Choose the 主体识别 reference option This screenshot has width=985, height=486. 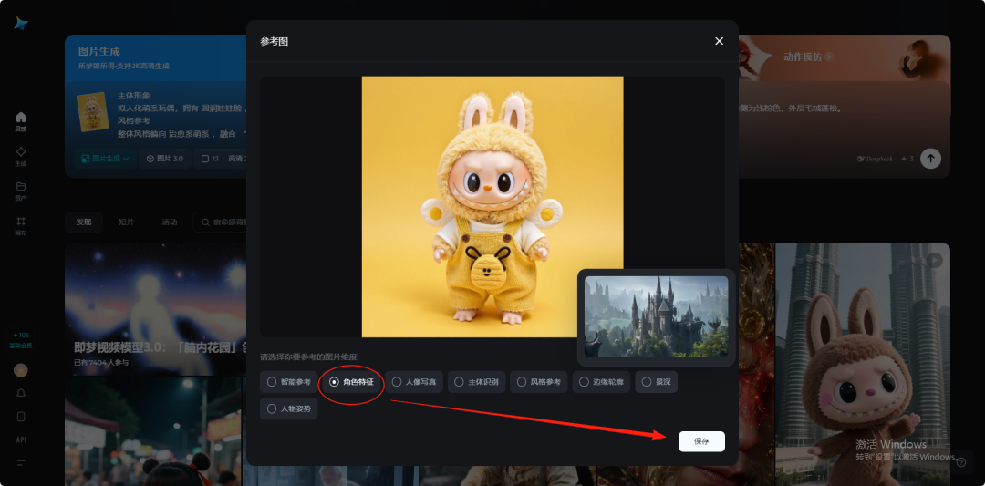tap(476, 382)
